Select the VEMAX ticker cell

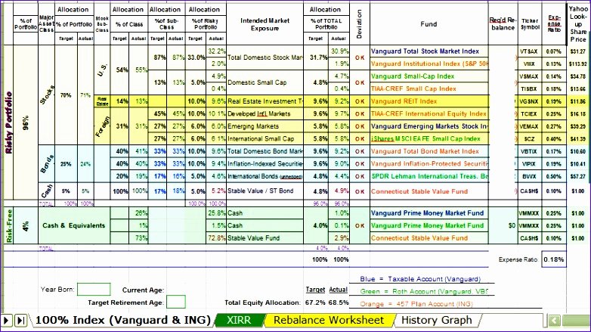530,126
